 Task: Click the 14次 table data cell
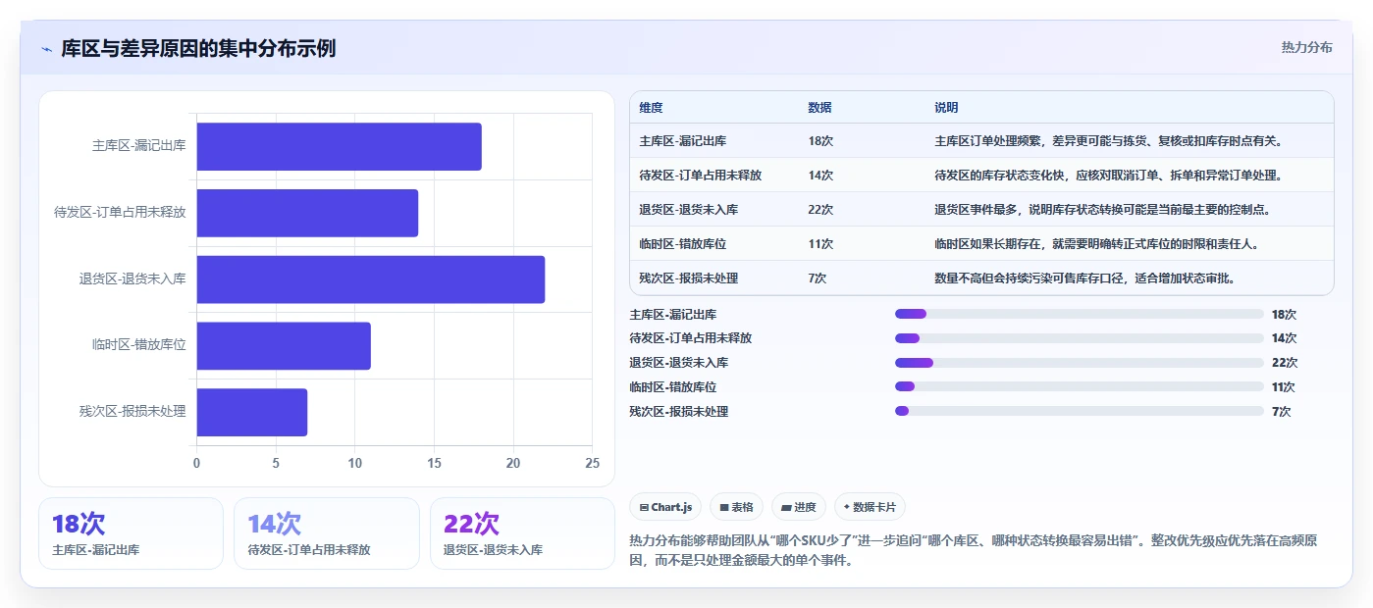click(820, 176)
